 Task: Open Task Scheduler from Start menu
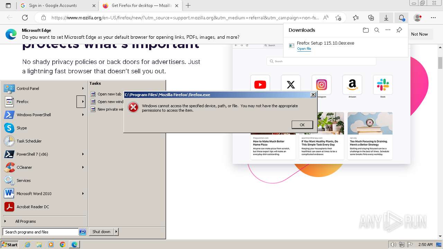click(x=44, y=141)
